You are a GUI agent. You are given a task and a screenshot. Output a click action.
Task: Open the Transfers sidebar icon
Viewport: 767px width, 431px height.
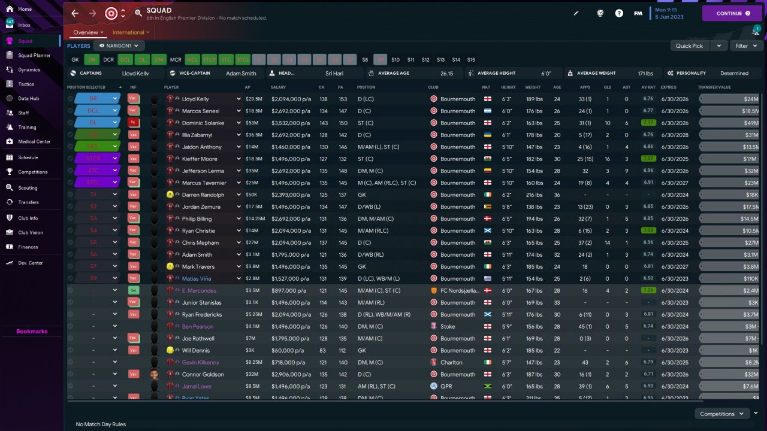[10, 202]
